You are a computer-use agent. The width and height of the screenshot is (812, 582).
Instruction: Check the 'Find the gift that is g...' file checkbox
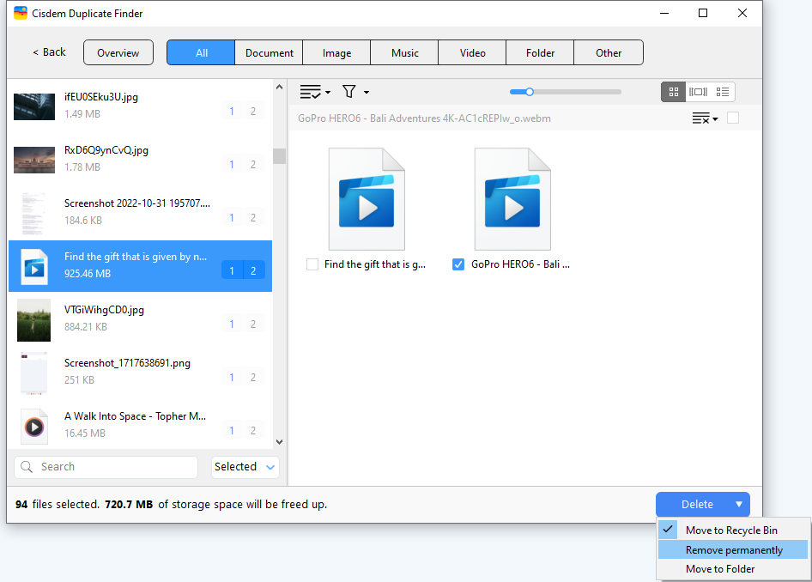click(x=312, y=265)
